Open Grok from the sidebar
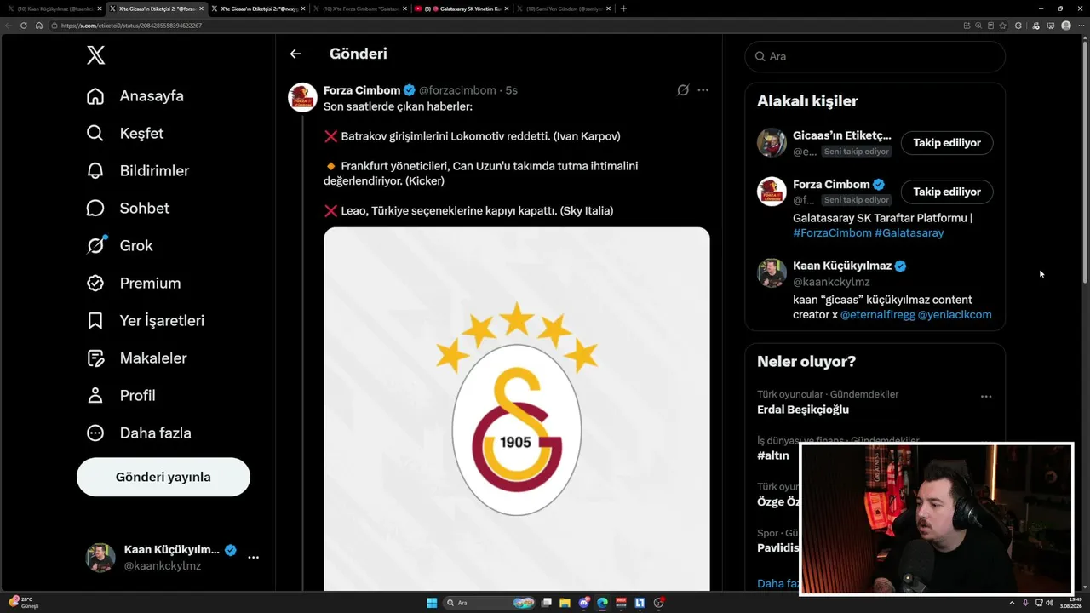Screen dimensions: 1090x613 120,246
